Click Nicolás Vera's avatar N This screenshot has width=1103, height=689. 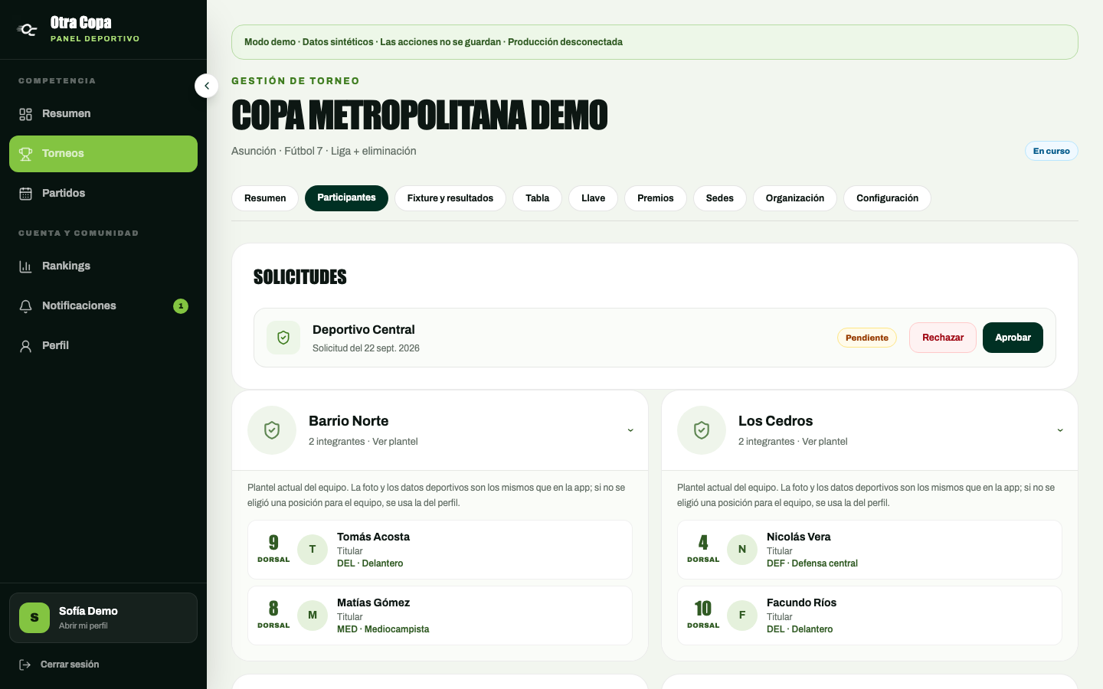[x=742, y=550]
